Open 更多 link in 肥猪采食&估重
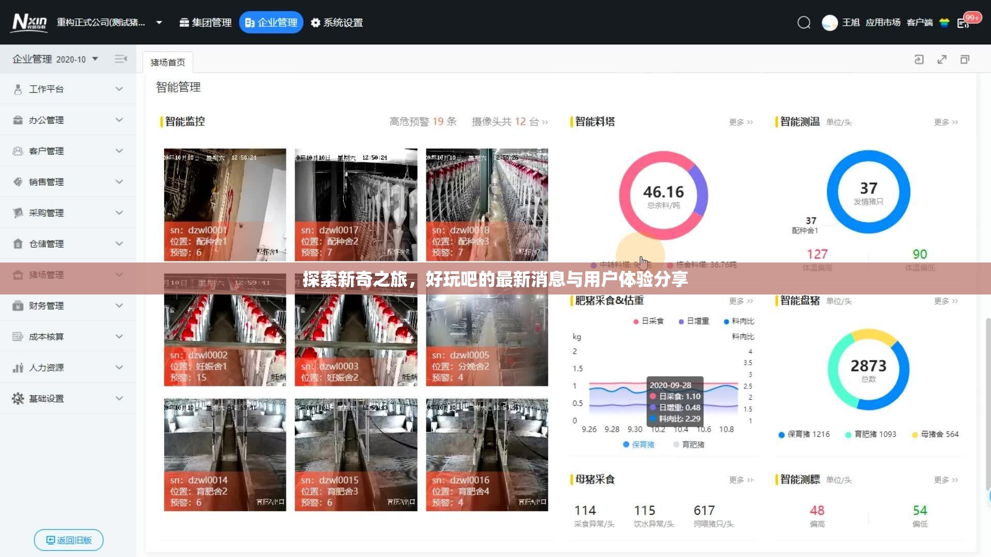 (741, 301)
